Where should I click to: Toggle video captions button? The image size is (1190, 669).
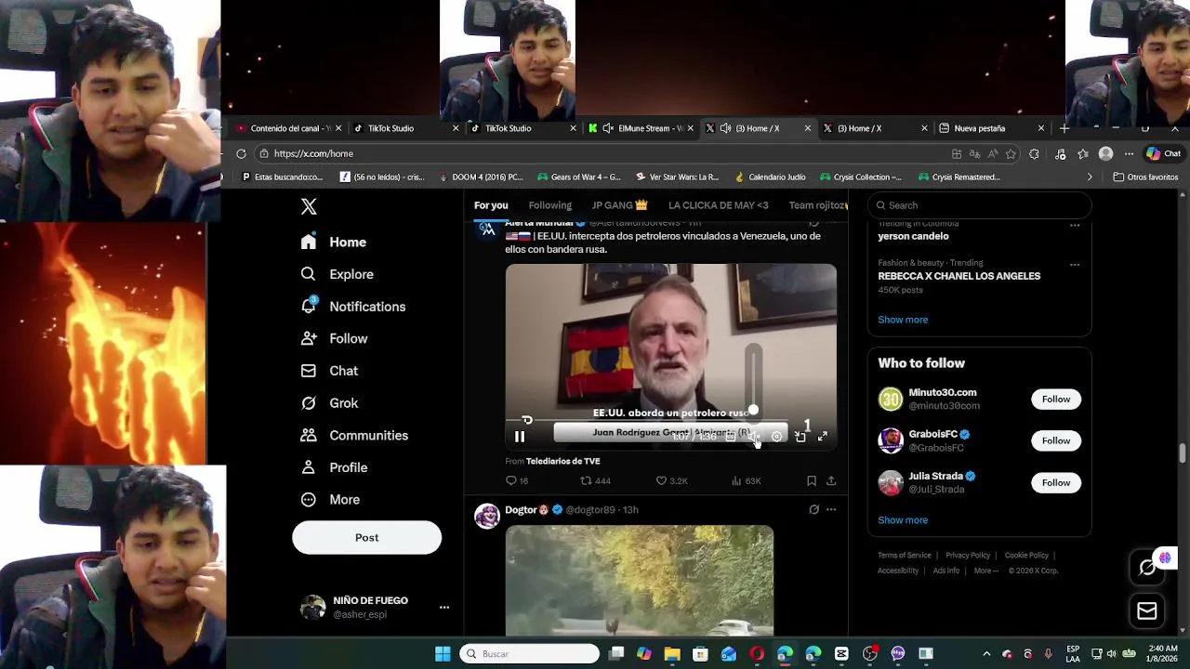click(x=731, y=437)
